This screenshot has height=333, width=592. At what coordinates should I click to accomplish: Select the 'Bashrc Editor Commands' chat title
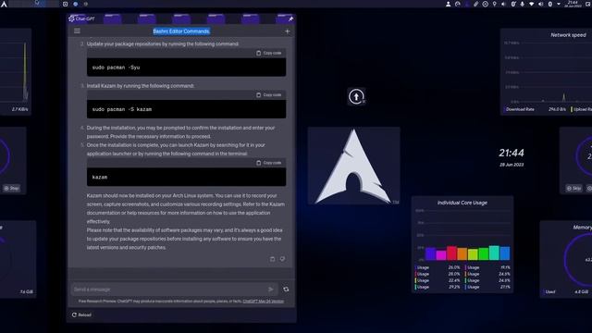coord(181,31)
